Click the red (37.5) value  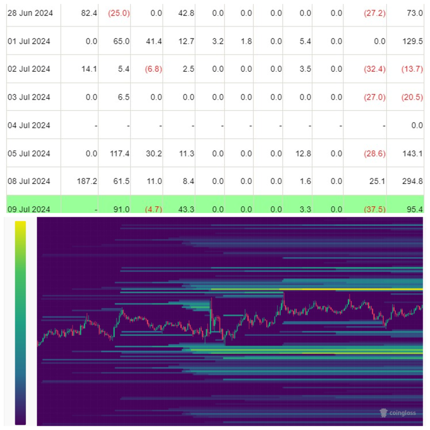375,209
